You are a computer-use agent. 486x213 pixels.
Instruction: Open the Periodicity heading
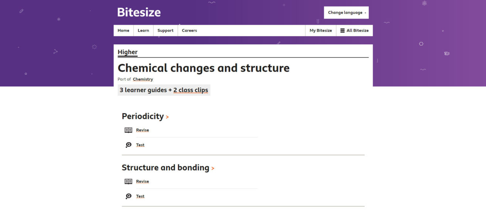pyautogui.click(x=143, y=116)
